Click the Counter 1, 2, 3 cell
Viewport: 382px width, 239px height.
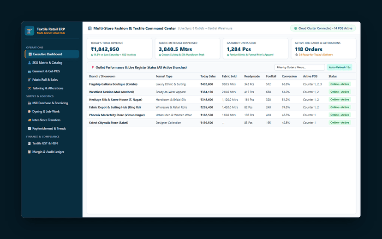tap(312, 84)
